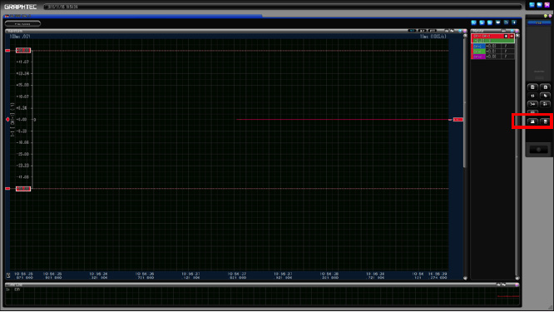Click the pink dot in the bottom Time Line header
554x312 pixels.
(x=517, y=285)
